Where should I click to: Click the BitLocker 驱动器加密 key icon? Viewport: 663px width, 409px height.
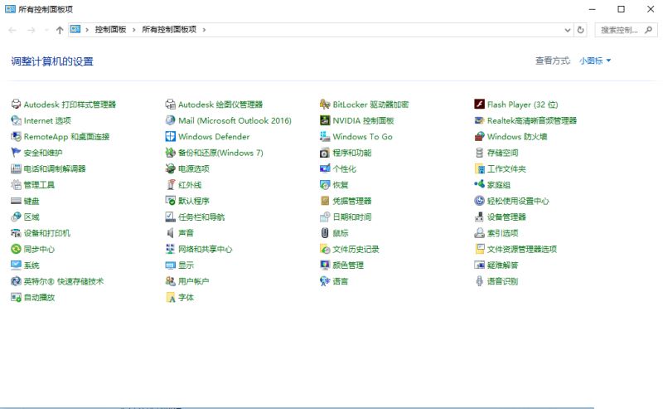[x=325, y=105]
